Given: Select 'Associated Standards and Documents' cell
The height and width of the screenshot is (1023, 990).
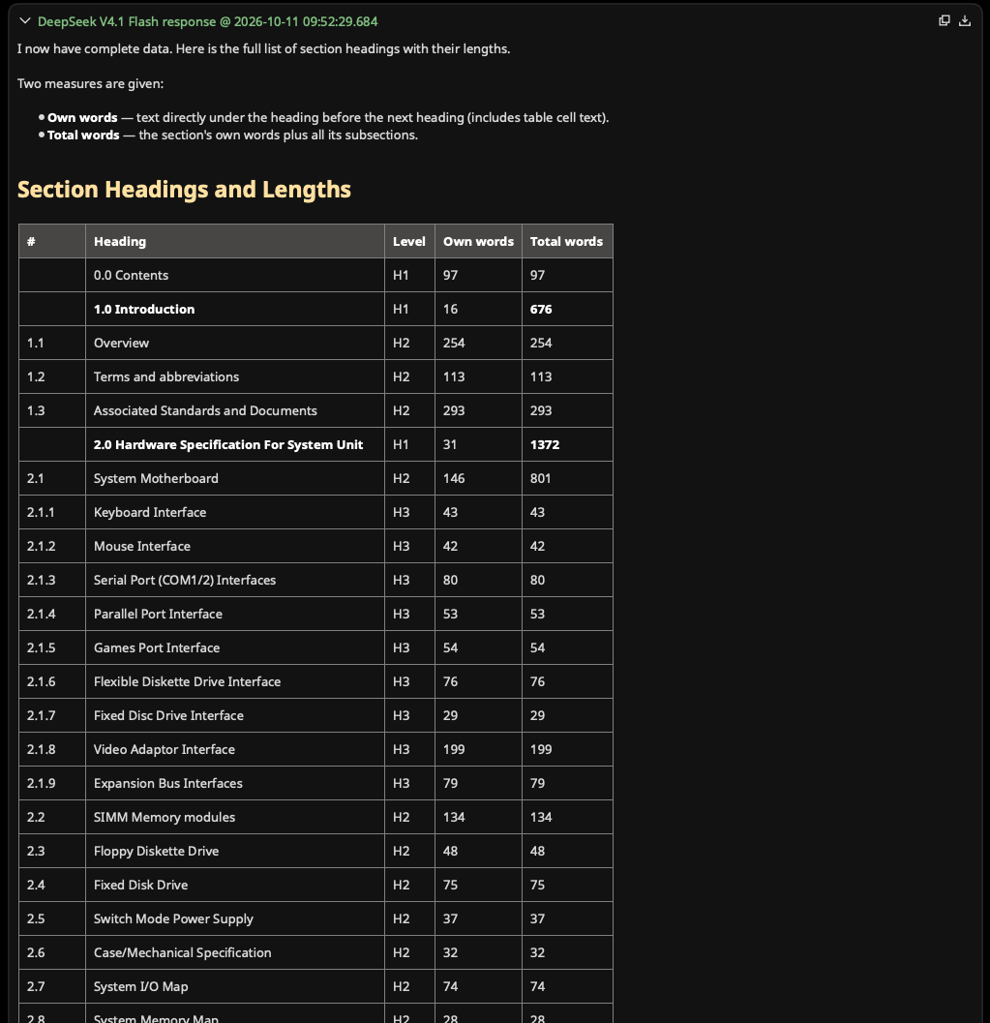Looking at the screenshot, I should click(x=235, y=411).
